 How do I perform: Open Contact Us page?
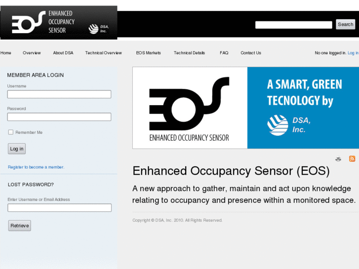tap(251, 53)
